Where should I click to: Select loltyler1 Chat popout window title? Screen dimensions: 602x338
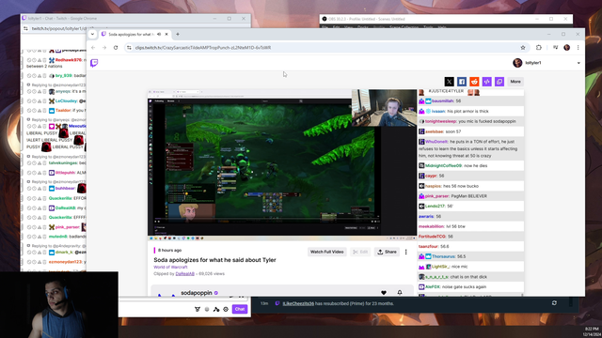click(x=62, y=19)
